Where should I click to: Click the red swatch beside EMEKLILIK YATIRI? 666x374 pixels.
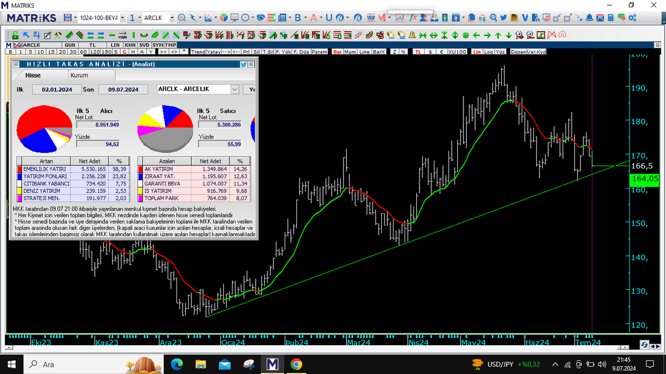[x=20, y=168]
